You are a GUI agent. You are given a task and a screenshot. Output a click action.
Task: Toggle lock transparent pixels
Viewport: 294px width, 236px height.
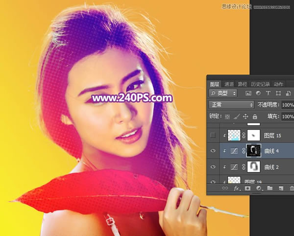(x=227, y=117)
